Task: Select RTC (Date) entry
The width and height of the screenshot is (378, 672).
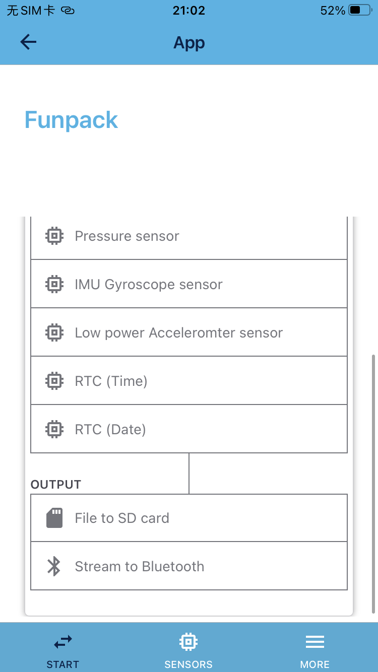Action: [189, 429]
